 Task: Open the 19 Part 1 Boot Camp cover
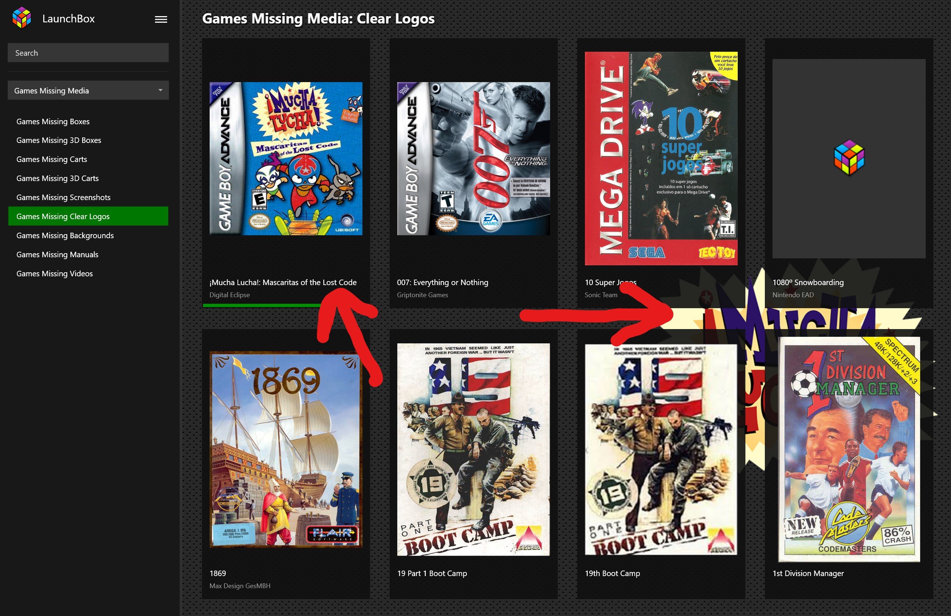pos(473,449)
